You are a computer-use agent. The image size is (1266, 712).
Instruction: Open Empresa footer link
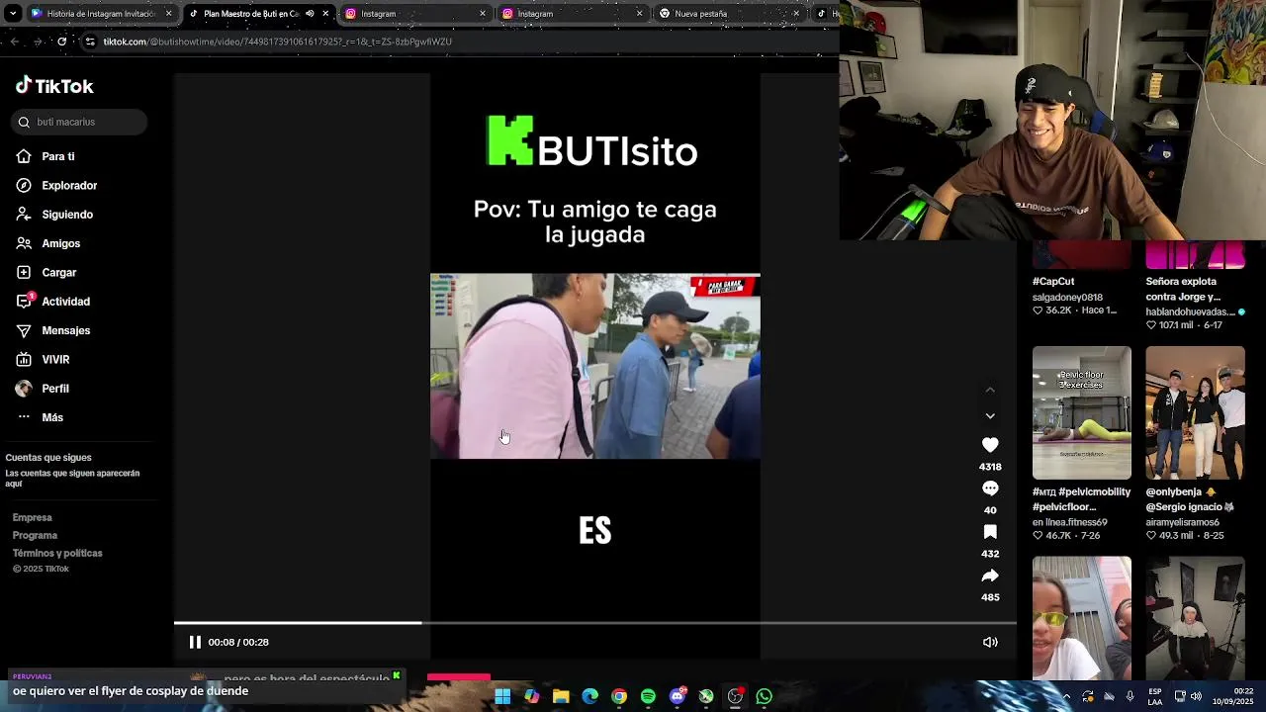[x=33, y=518]
